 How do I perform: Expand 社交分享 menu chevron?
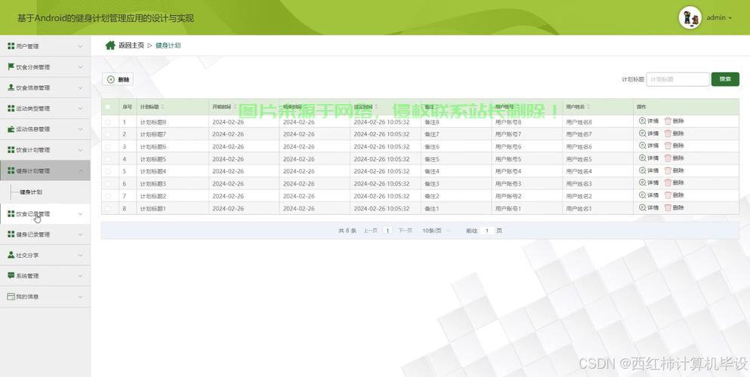(80, 256)
